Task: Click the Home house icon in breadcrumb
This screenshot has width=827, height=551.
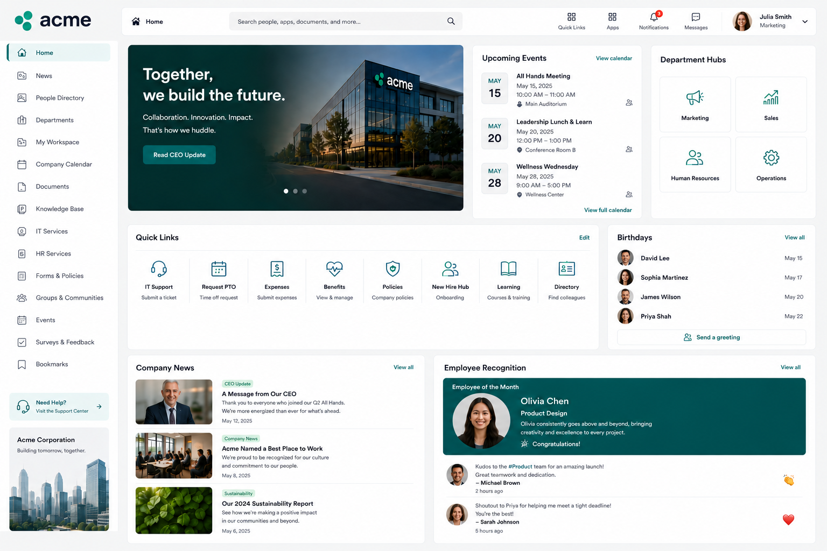Action: 136,22
